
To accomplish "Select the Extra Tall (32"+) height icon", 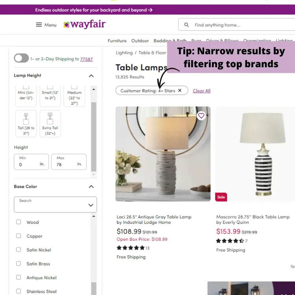I will [50, 119].
